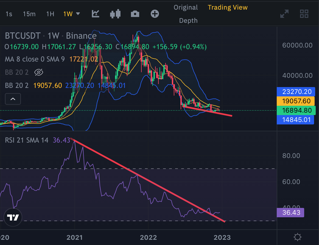The width and height of the screenshot is (319, 245).
Task: Select the MA 8 close indicator label
Action: coord(35,59)
